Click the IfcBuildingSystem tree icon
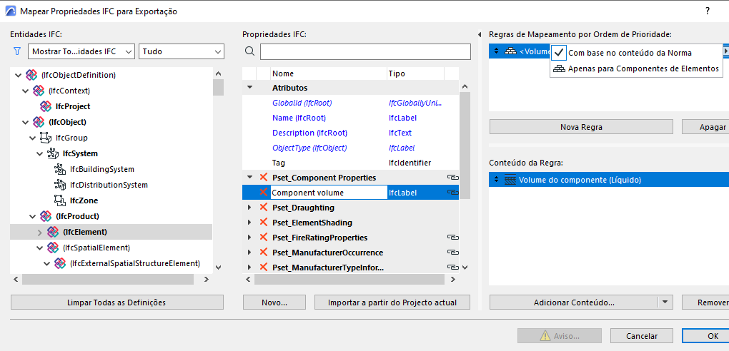This screenshot has width=729, height=351. [x=61, y=169]
